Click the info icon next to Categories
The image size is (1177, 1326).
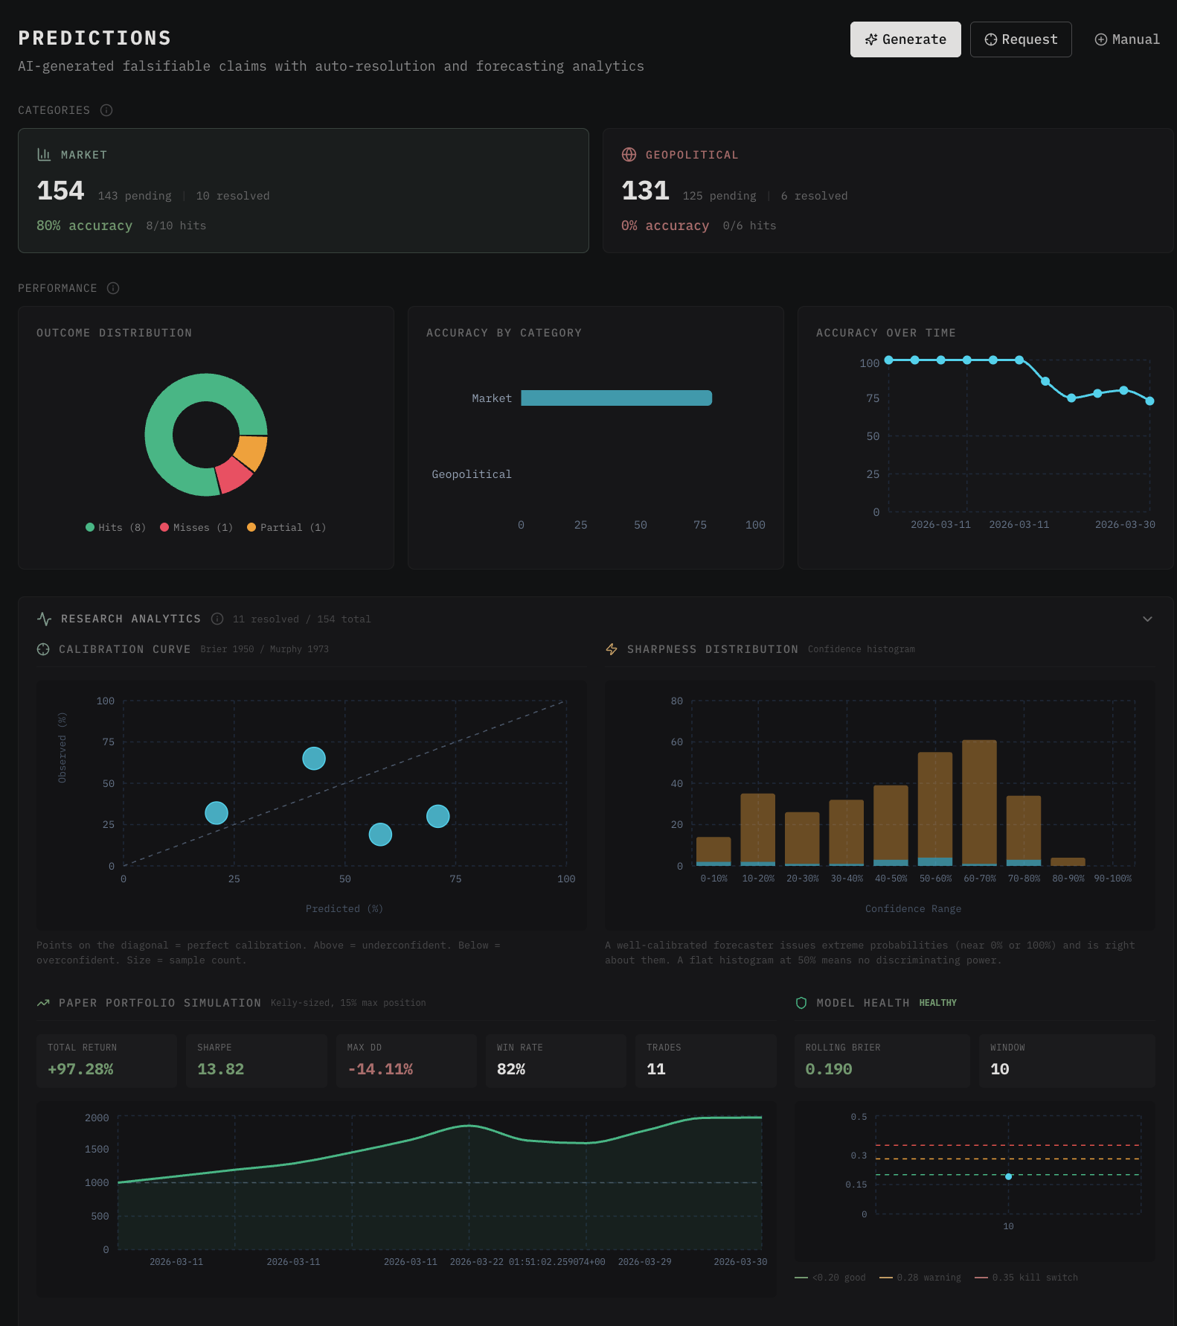pyautogui.click(x=106, y=110)
